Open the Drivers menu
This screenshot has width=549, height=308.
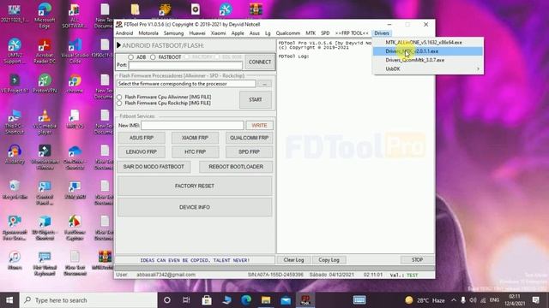pyautogui.click(x=382, y=33)
